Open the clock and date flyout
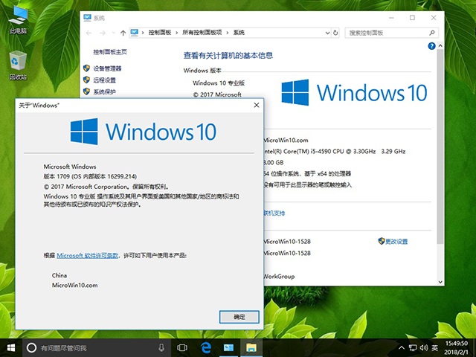The image size is (476, 357). click(456, 348)
